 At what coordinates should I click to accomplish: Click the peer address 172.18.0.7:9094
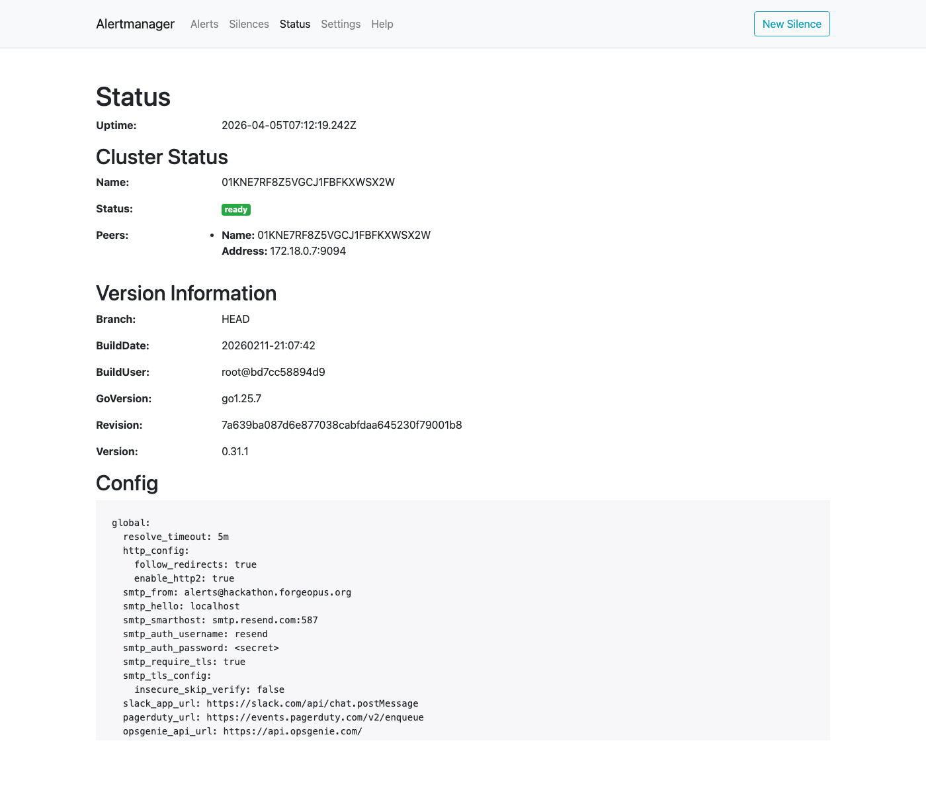tap(307, 251)
